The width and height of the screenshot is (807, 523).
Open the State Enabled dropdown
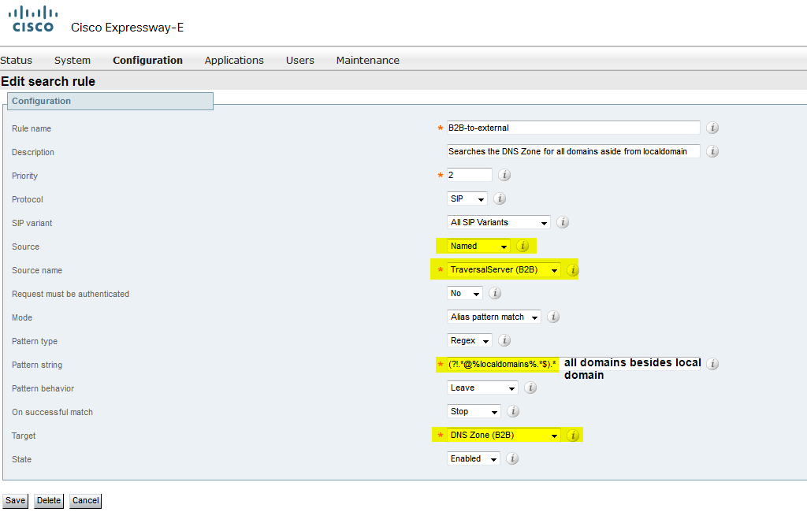point(473,458)
